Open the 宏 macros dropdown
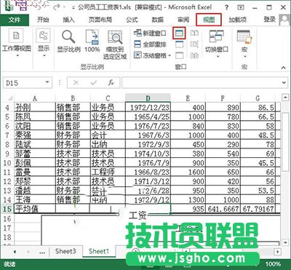 [244, 44]
